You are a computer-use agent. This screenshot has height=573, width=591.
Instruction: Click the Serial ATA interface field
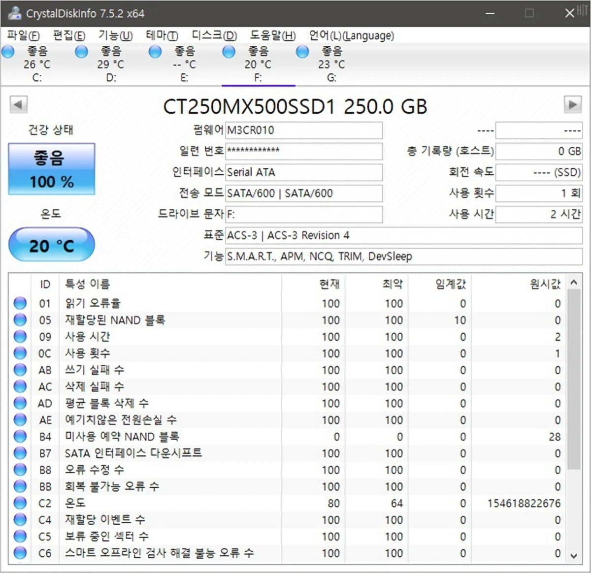point(303,172)
